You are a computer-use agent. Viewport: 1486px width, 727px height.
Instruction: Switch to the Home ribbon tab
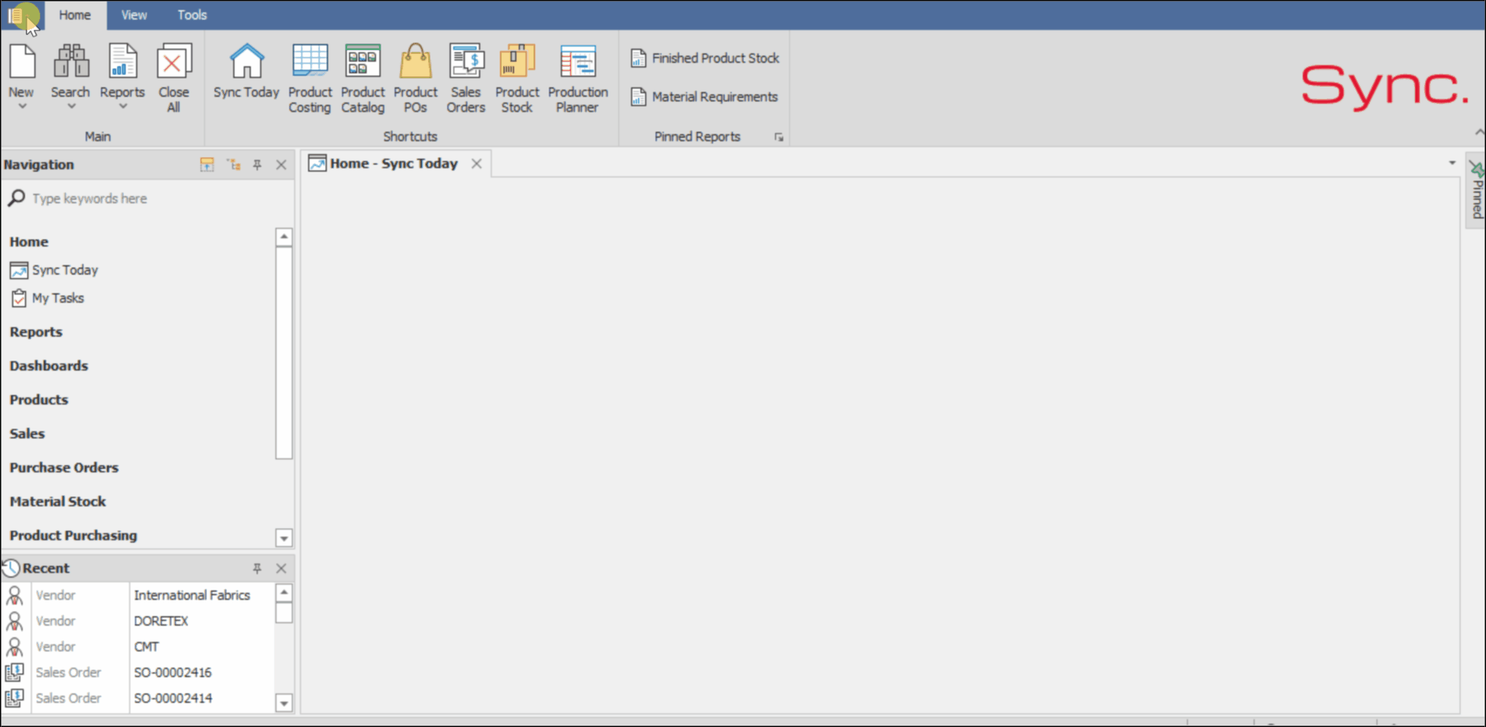[x=75, y=15]
